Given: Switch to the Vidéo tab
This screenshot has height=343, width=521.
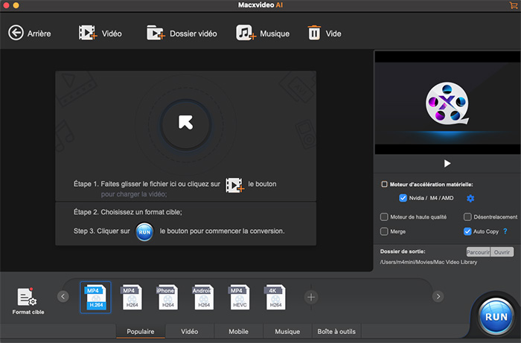Looking at the screenshot, I should (x=189, y=331).
